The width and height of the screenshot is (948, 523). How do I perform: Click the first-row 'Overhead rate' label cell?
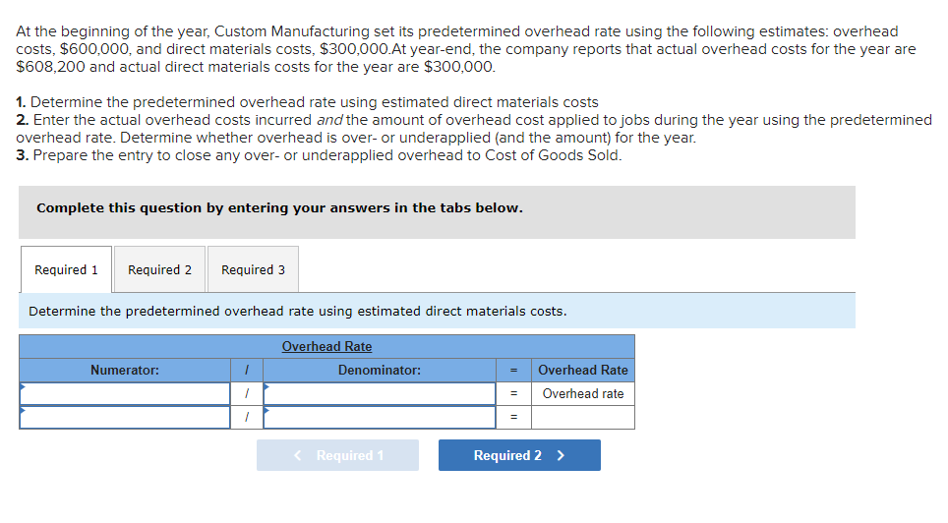tap(582, 393)
